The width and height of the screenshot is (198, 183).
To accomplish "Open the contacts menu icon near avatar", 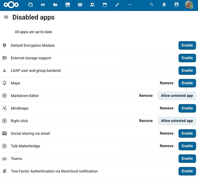I will 176,5.
